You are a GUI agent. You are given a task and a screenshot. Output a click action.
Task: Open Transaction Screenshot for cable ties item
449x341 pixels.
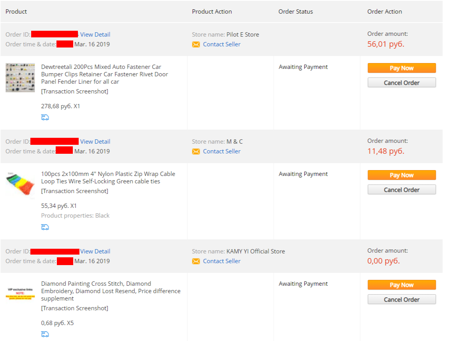(x=75, y=191)
